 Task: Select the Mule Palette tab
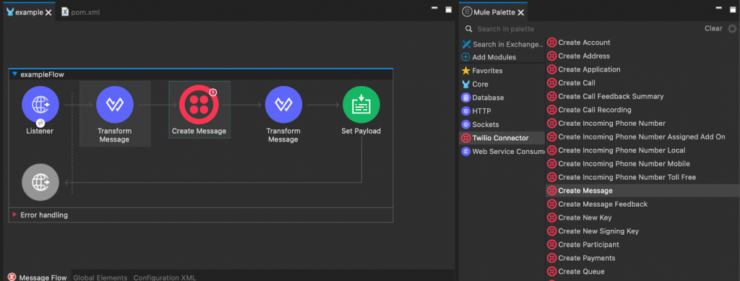point(494,12)
